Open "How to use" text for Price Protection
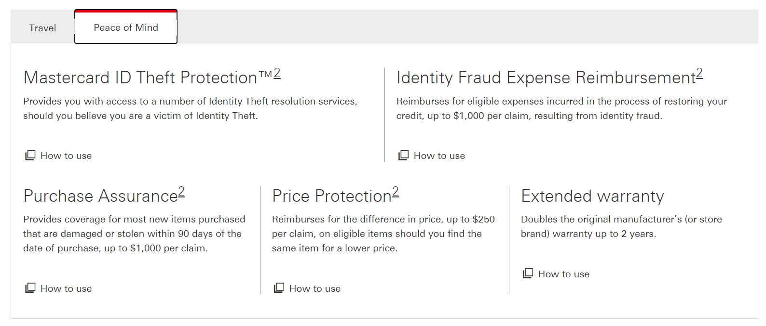This screenshot has width=766, height=326. point(315,288)
